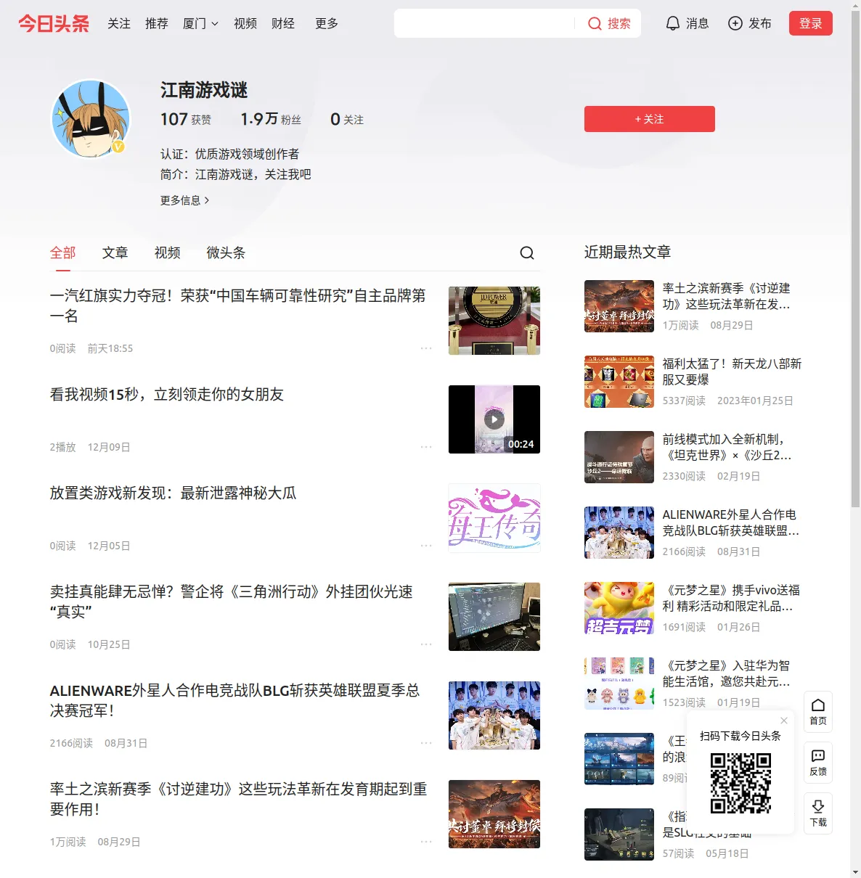Open notifications bell 消息

pos(687,23)
